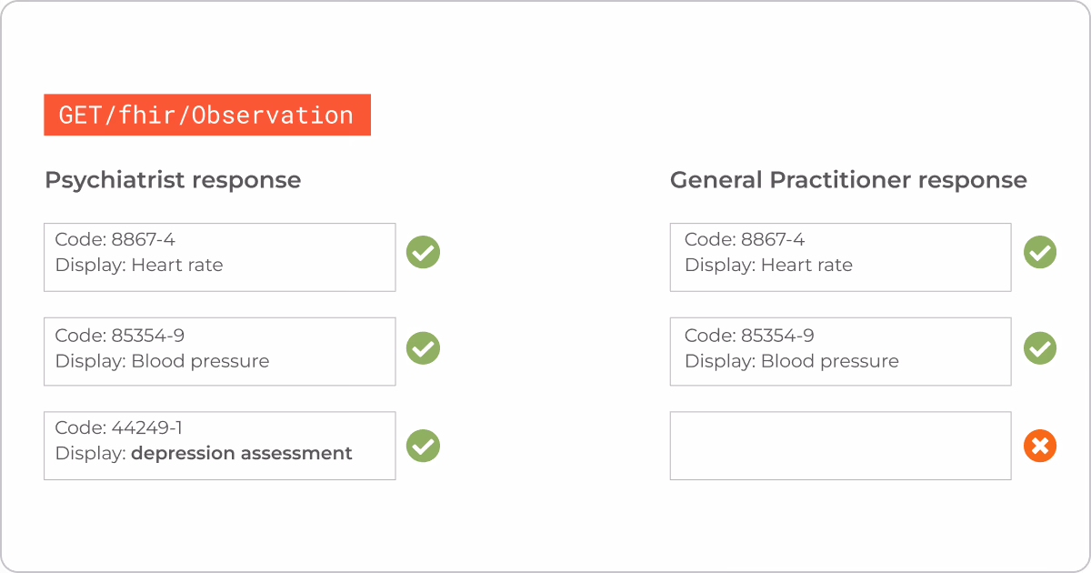Click Display: Blood pressure under General Practitioner response
Image resolution: width=1091 pixels, height=573 pixels.
coord(791,361)
